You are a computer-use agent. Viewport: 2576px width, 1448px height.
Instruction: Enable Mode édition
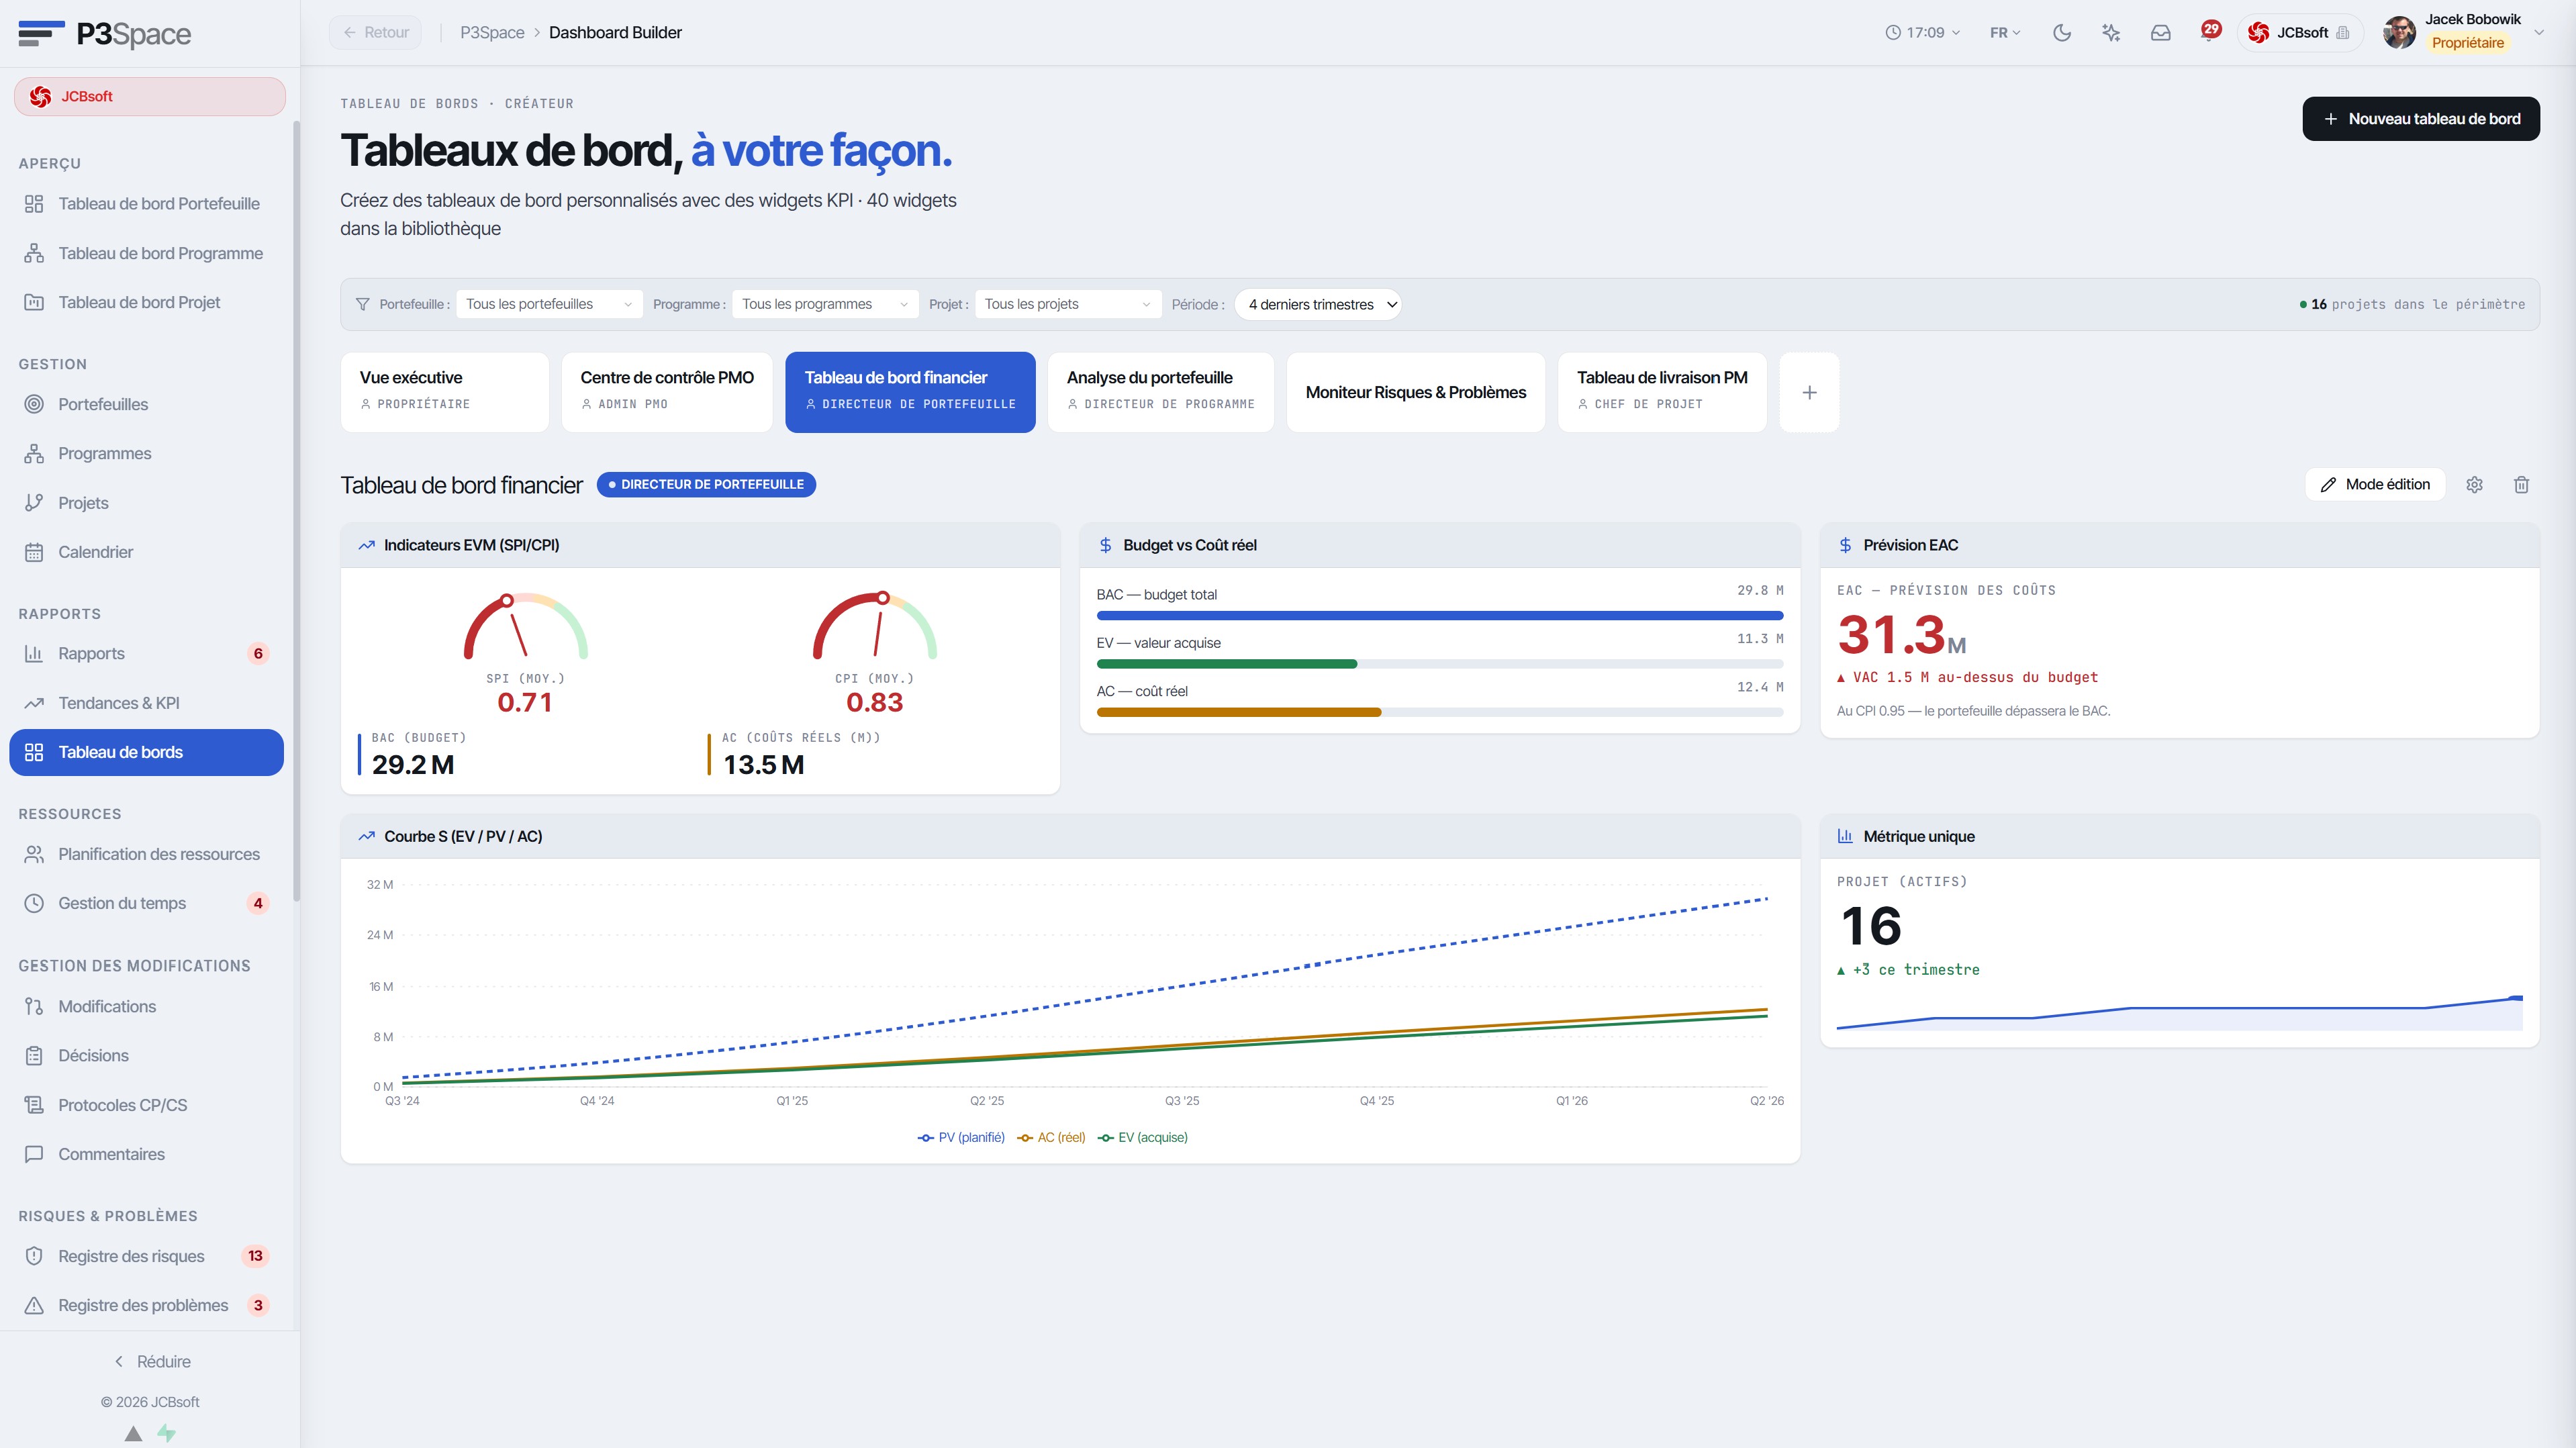[2375, 485]
